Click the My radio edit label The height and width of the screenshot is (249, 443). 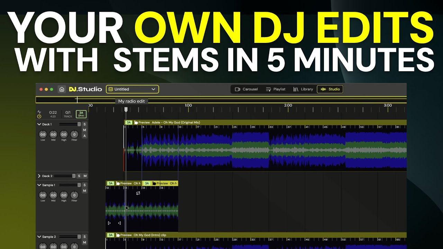pyautogui.click(x=132, y=101)
